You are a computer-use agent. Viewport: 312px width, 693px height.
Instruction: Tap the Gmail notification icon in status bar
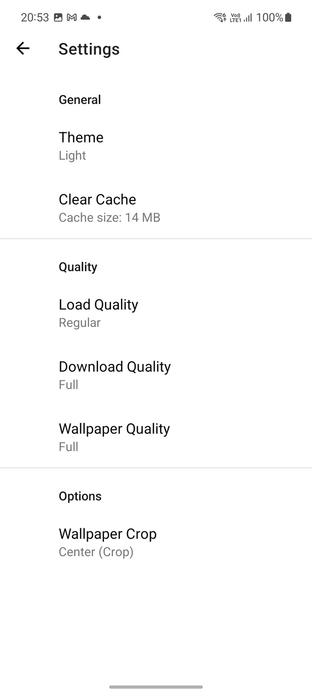point(72,17)
